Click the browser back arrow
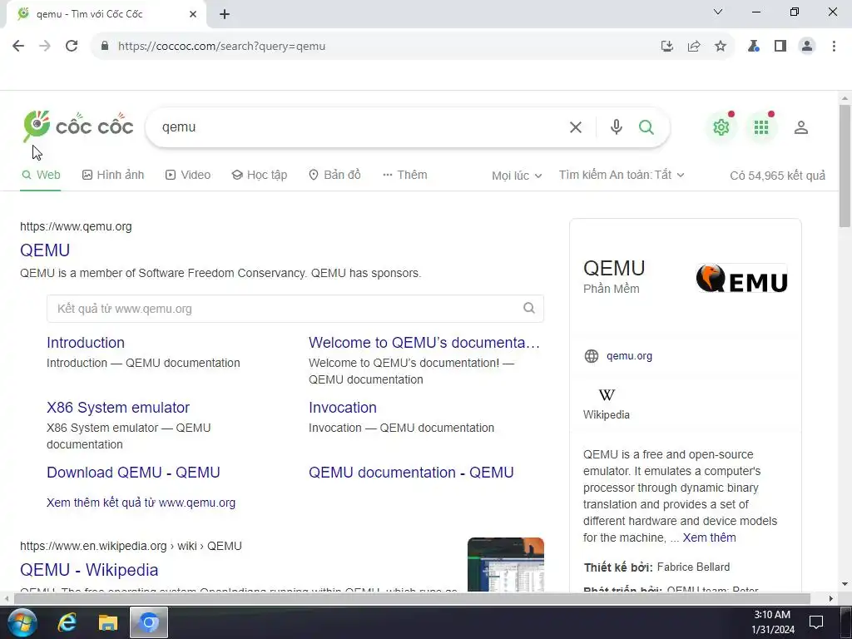 [18, 47]
